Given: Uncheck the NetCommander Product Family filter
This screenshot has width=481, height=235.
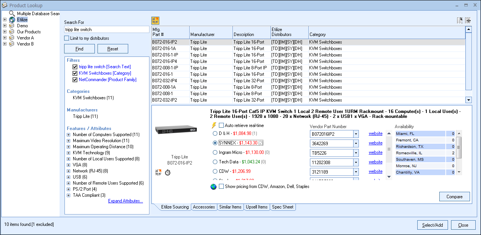Looking at the screenshot, I should (75, 80).
